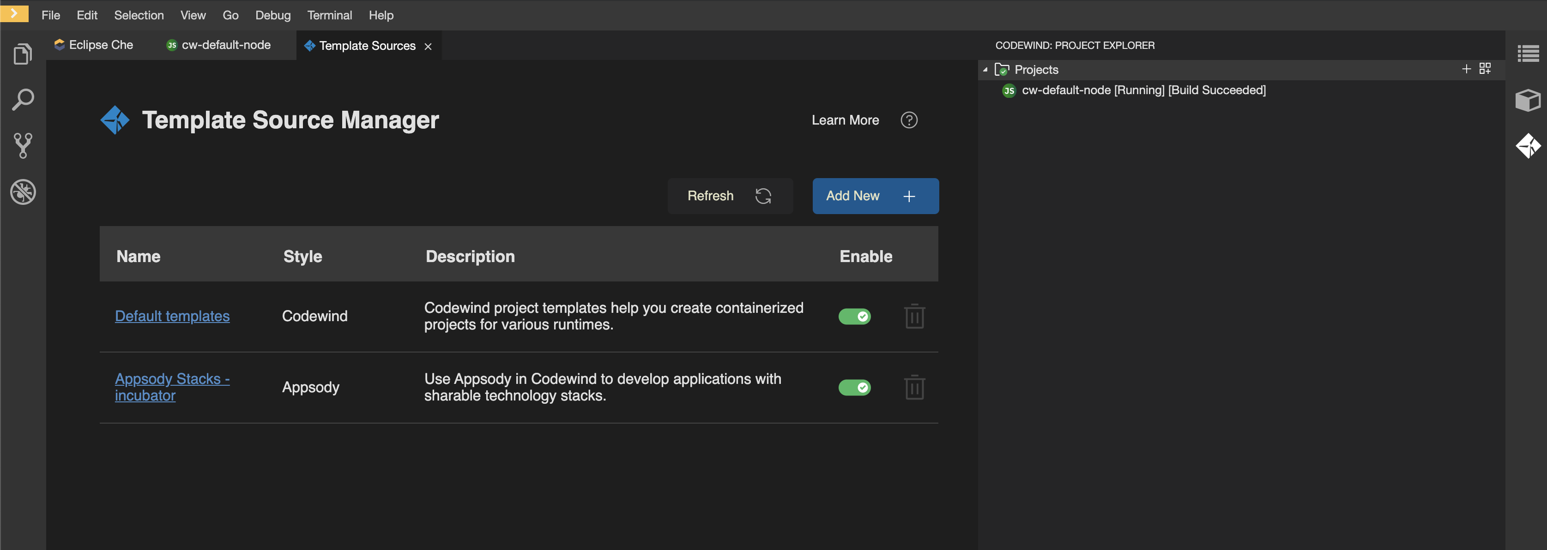
Task: Select the new project grid icon beside plus
Action: point(1486,68)
